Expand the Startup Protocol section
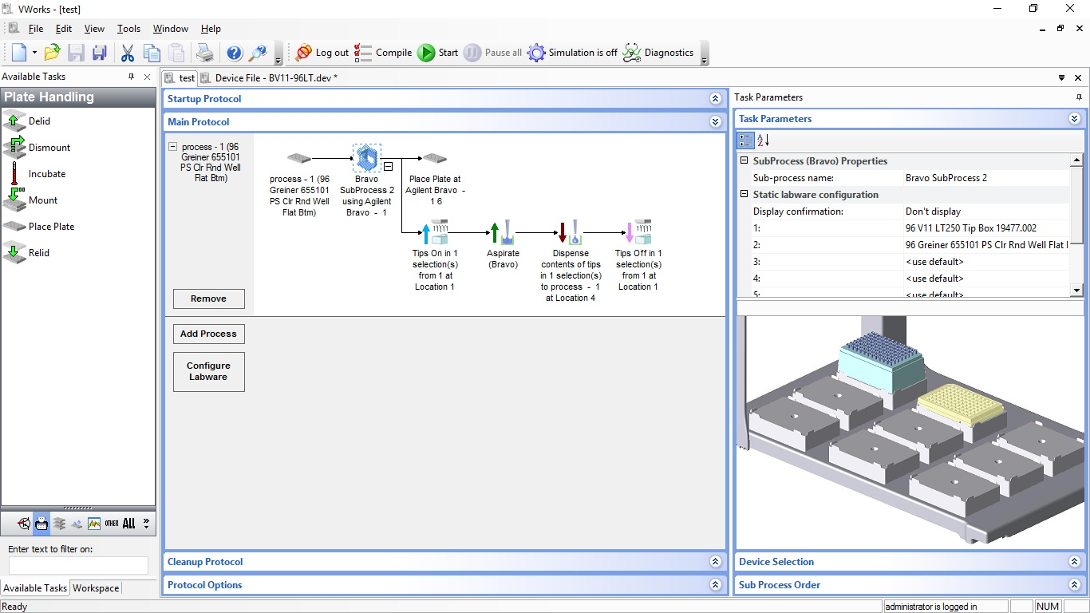This screenshot has width=1090, height=613. coord(715,99)
